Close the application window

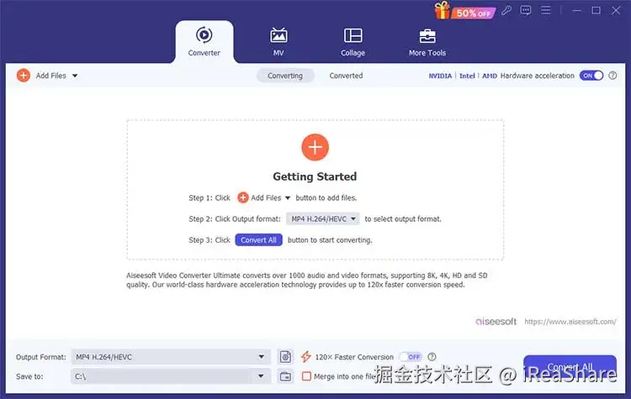coord(616,10)
